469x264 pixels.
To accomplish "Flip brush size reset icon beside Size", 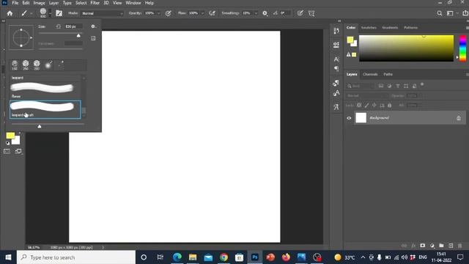I will point(59,26).
